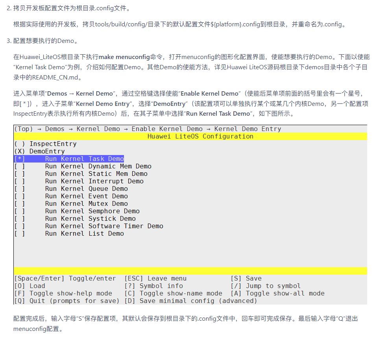Enable Run Kernel Software Timer Demo checkbox

(20, 226)
